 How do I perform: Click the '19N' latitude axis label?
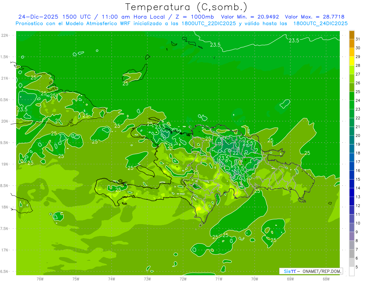click(x=5, y=164)
